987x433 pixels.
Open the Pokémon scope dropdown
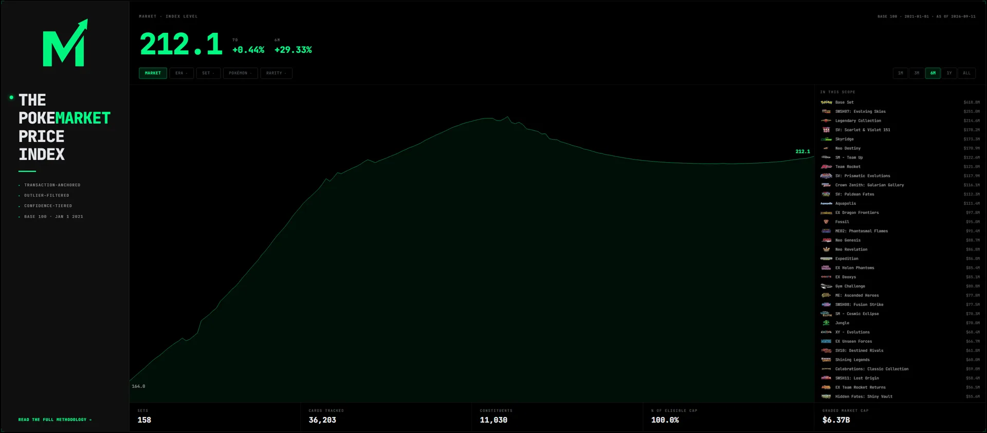pyautogui.click(x=240, y=73)
